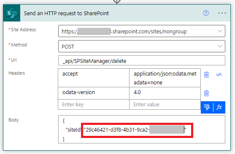Click the Enter value header field
235x154 pixels.
[x=165, y=104]
